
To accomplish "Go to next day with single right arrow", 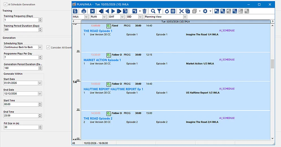I will pos(113,11).
